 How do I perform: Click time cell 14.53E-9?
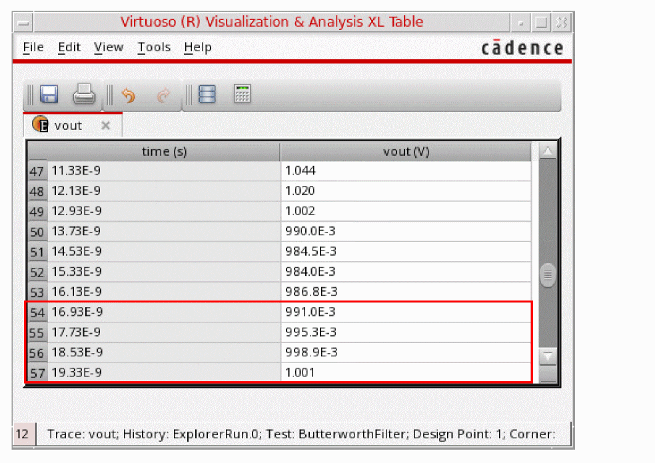click(164, 251)
